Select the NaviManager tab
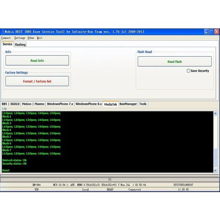Screen dimensions: 220x220 point(128,104)
